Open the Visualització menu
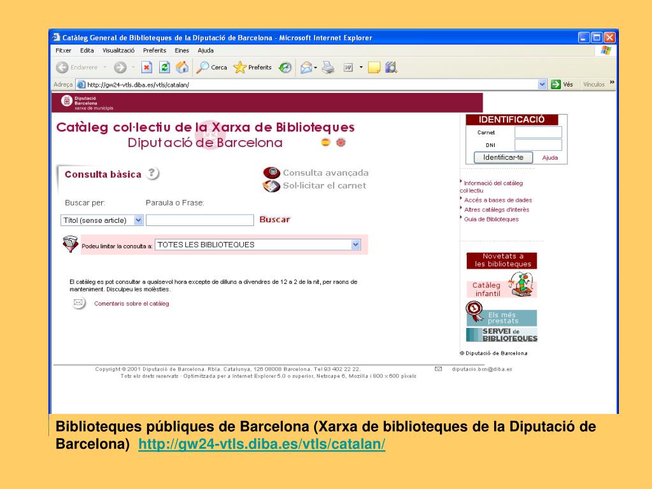The height and width of the screenshot is (489, 652). (118, 50)
